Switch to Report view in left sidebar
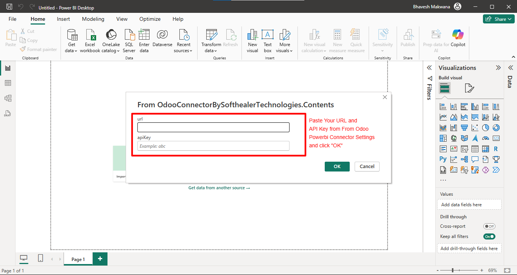The image size is (517, 275). [8, 68]
